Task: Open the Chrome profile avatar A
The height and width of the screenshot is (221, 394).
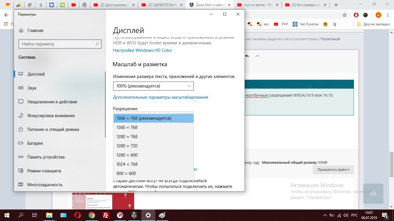Action: (x=378, y=15)
